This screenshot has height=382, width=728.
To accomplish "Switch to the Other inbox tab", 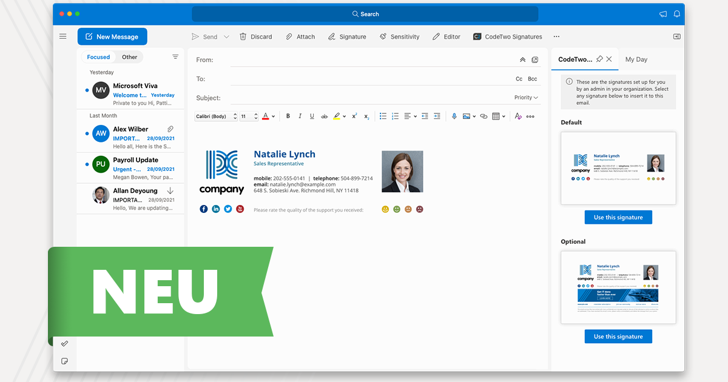I will pyautogui.click(x=129, y=57).
